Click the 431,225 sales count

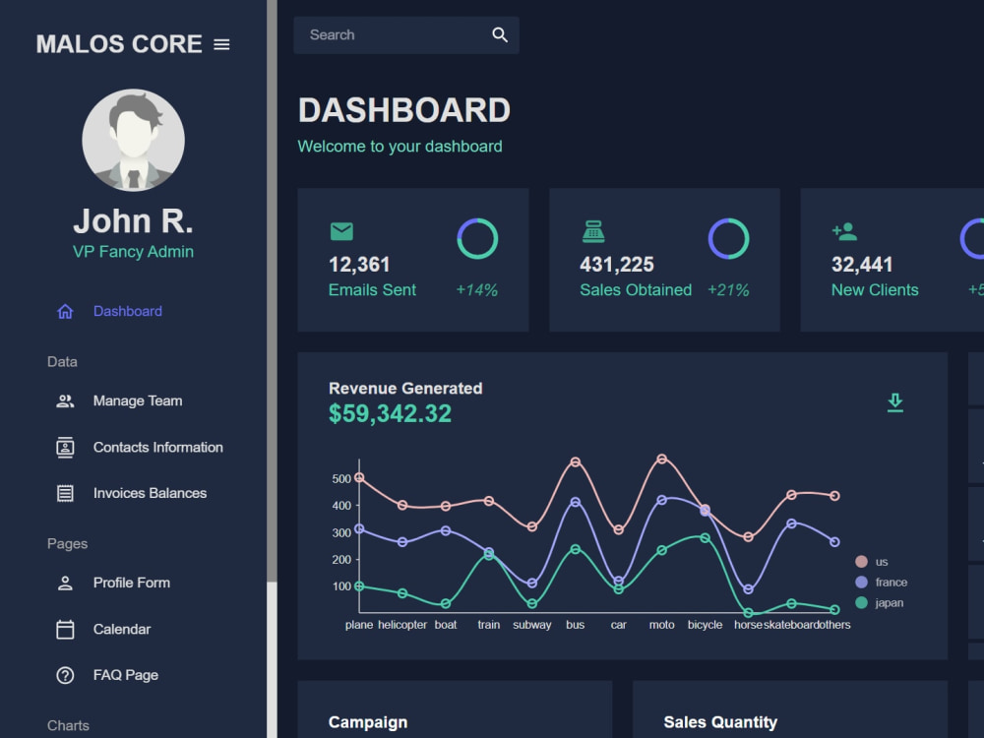click(617, 264)
